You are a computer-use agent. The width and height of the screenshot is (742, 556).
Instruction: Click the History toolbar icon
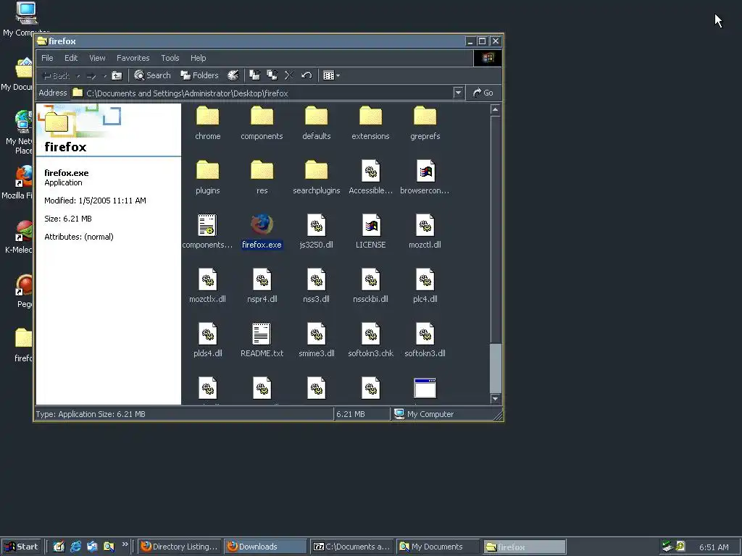(x=233, y=75)
